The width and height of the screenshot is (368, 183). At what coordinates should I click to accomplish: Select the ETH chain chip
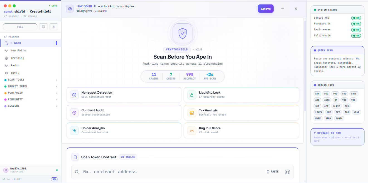[318, 94]
